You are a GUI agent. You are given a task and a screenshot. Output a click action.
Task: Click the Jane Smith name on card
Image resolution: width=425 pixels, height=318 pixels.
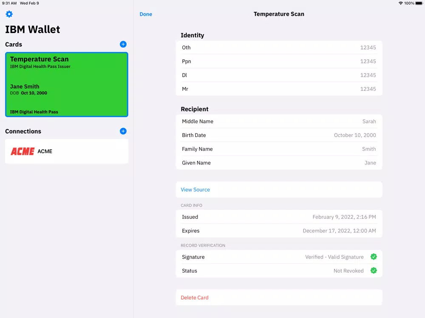click(x=25, y=86)
